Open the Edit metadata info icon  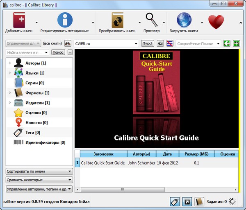[x=65, y=20]
